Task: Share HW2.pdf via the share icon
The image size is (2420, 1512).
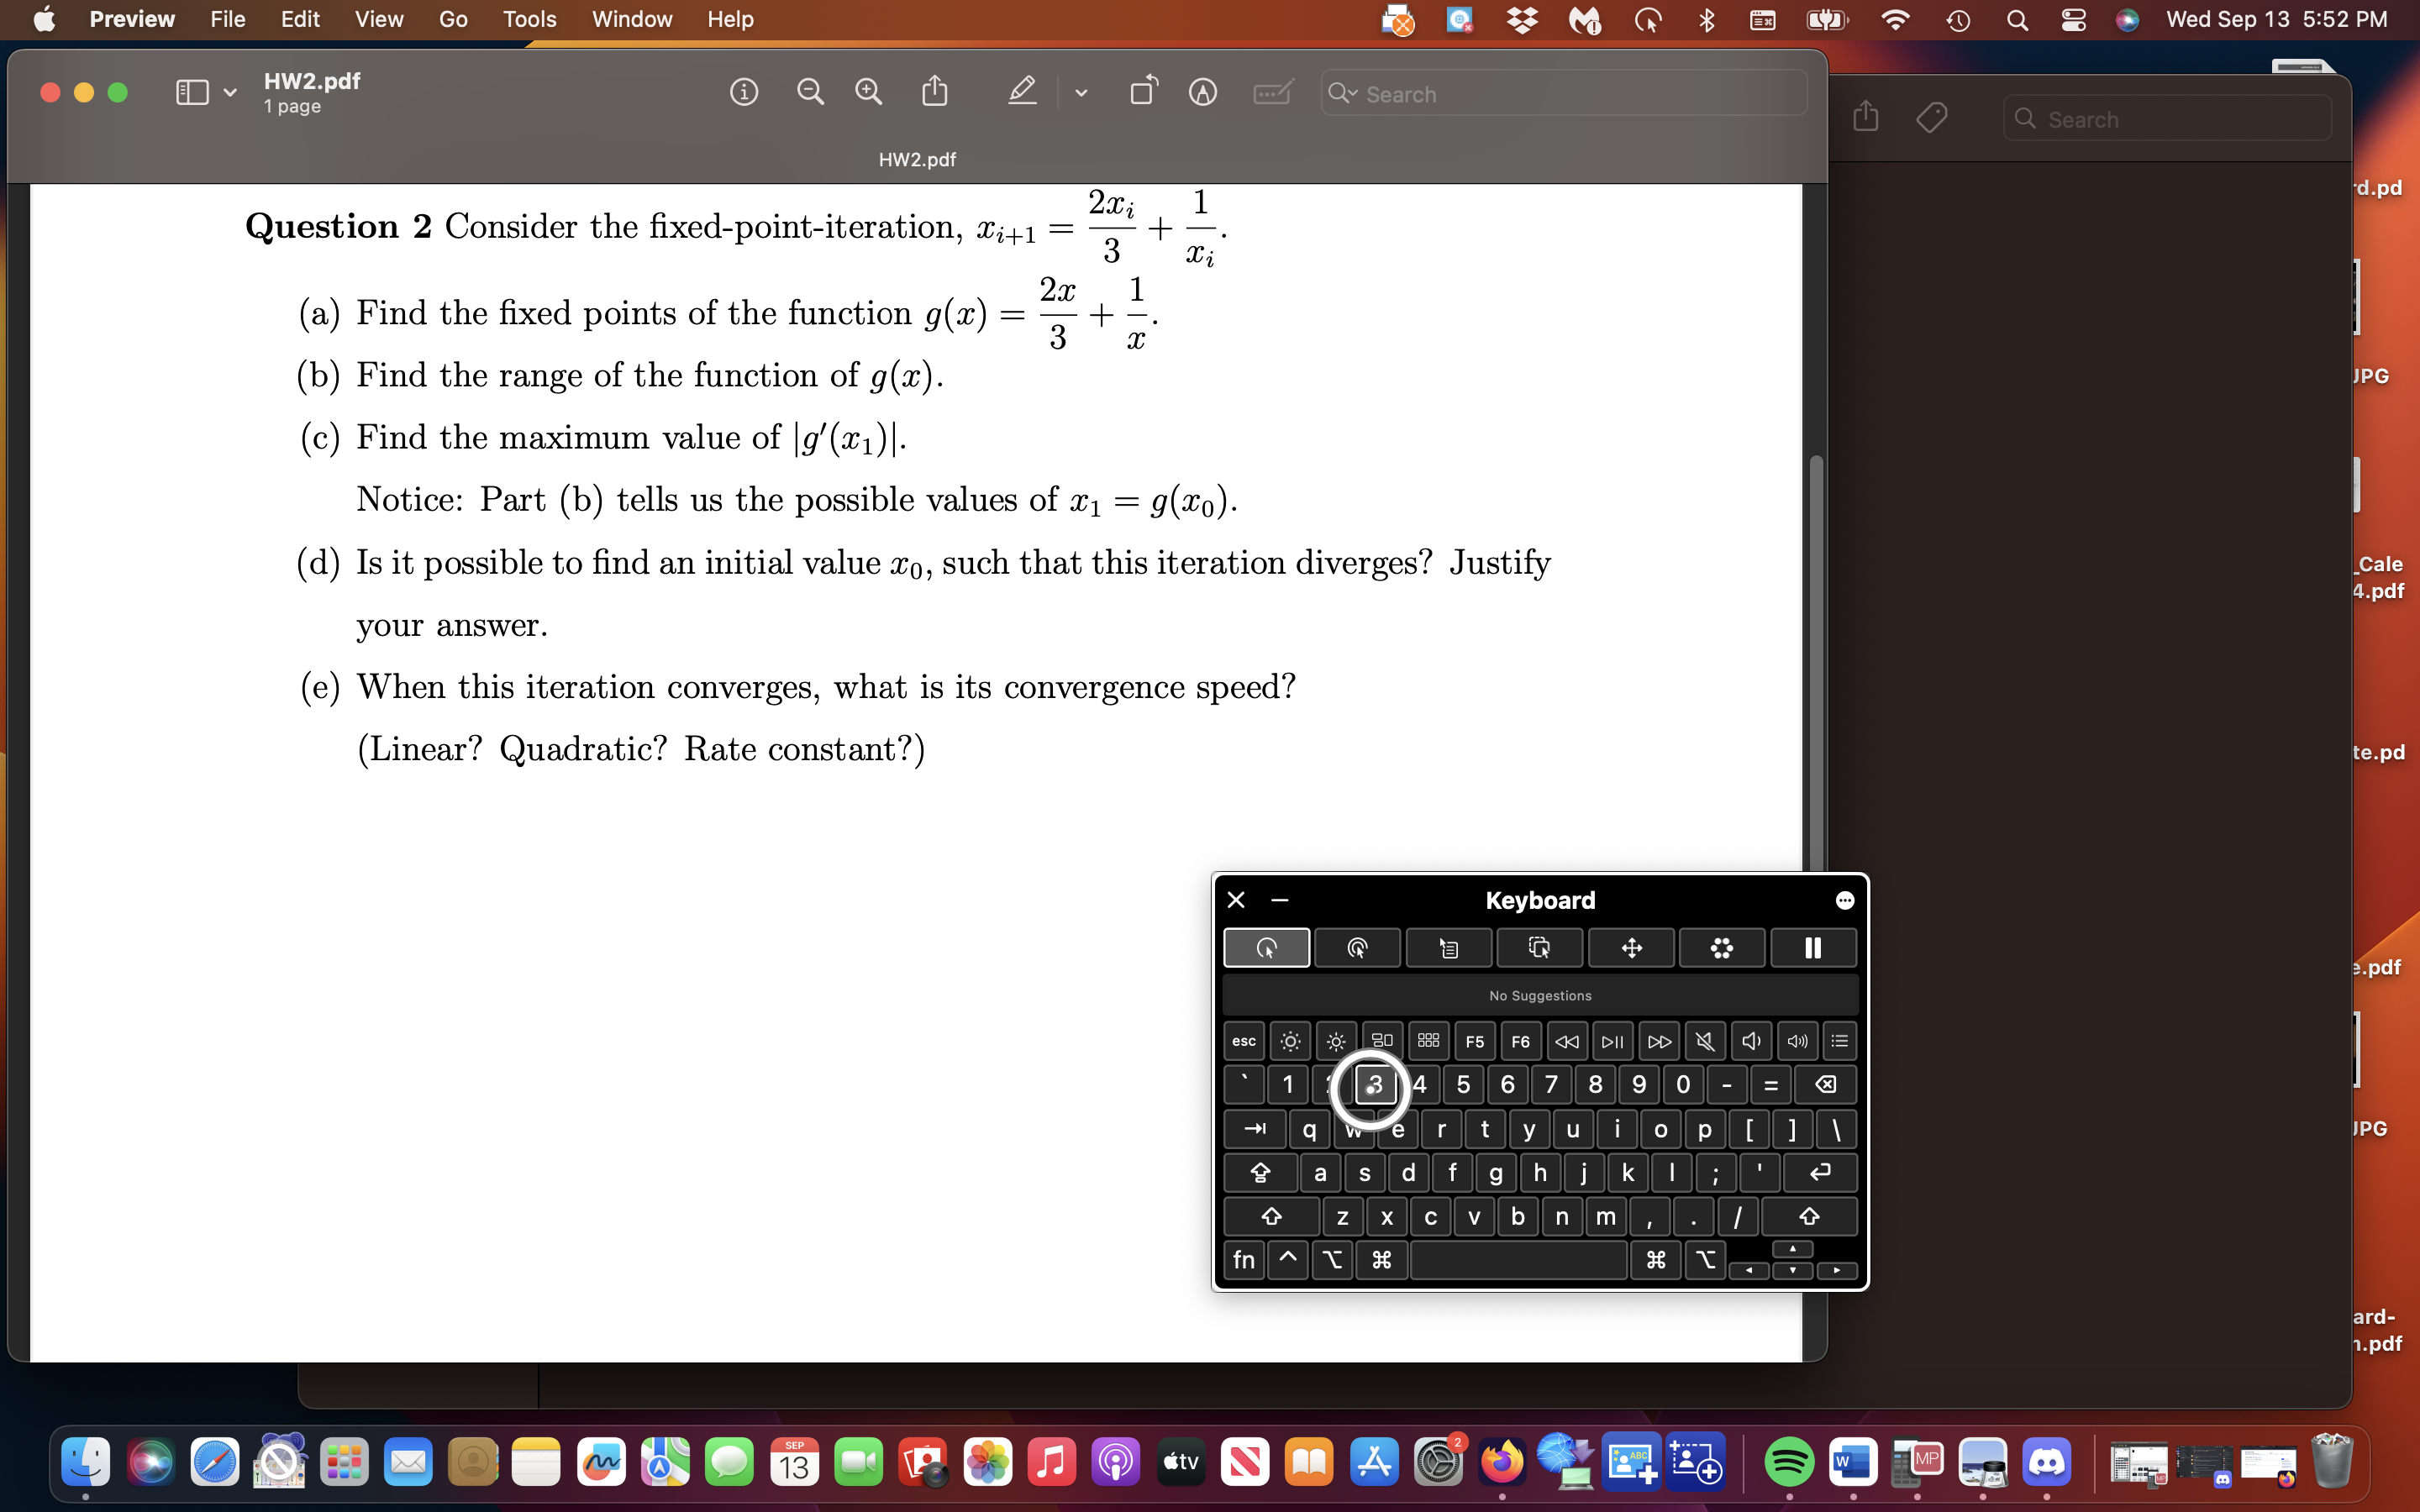Action: tap(933, 91)
